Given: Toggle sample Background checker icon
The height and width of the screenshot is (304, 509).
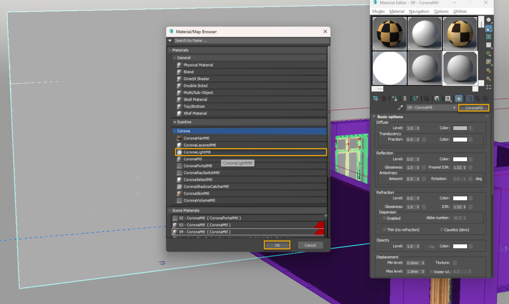Looking at the screenshot, I should tap(489, 37).
